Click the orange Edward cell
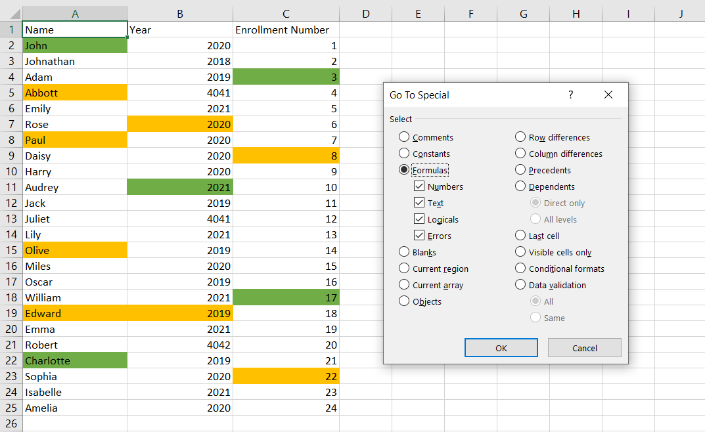 click(x=75, y=313)
